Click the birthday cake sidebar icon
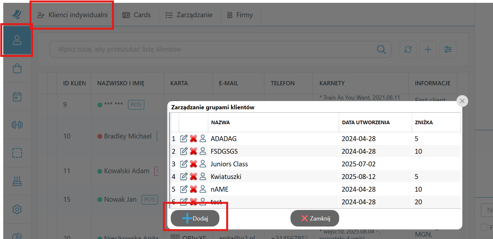The image size is (493, 239). [x=17, y=181]
